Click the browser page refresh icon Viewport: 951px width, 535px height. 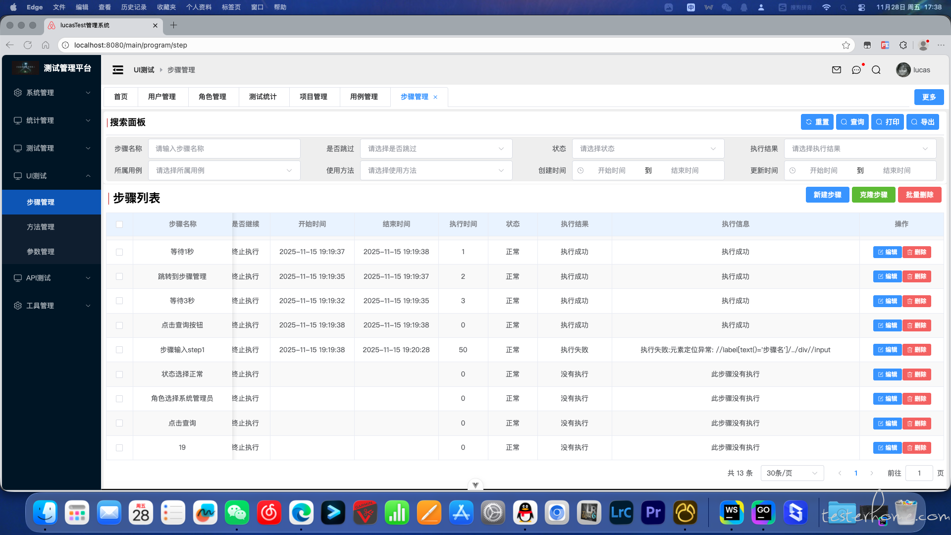(x=28, y=45)
